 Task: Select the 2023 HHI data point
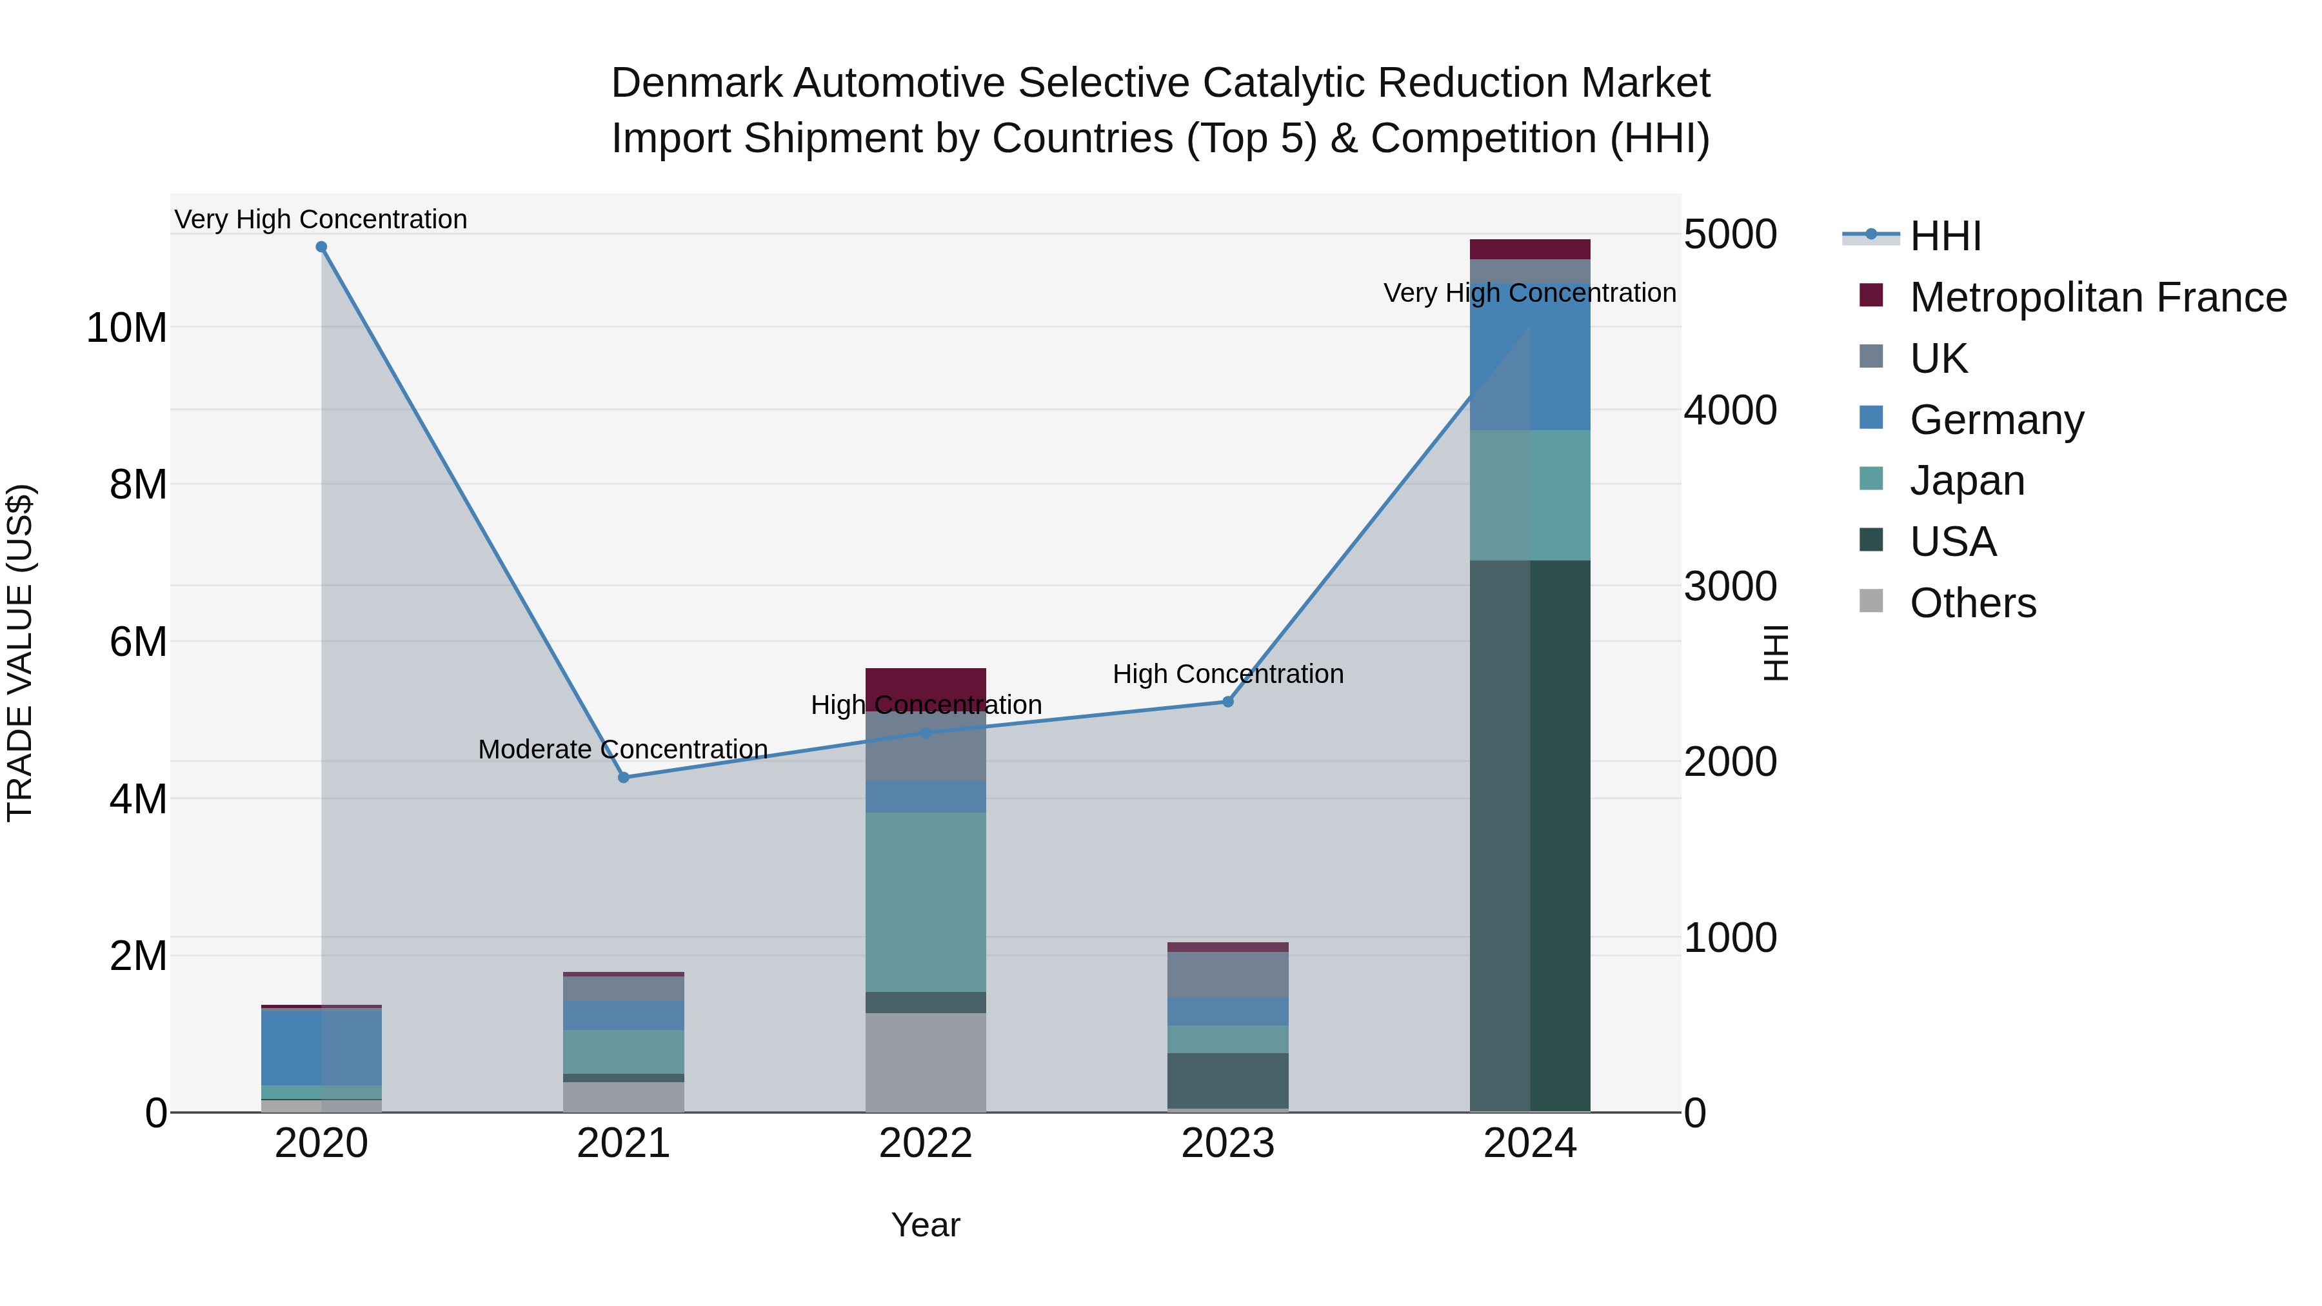[1227, 702]
